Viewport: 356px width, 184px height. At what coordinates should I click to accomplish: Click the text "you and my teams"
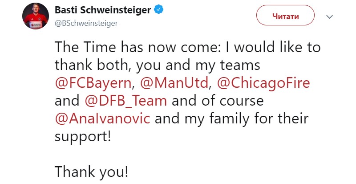point(198,66)
